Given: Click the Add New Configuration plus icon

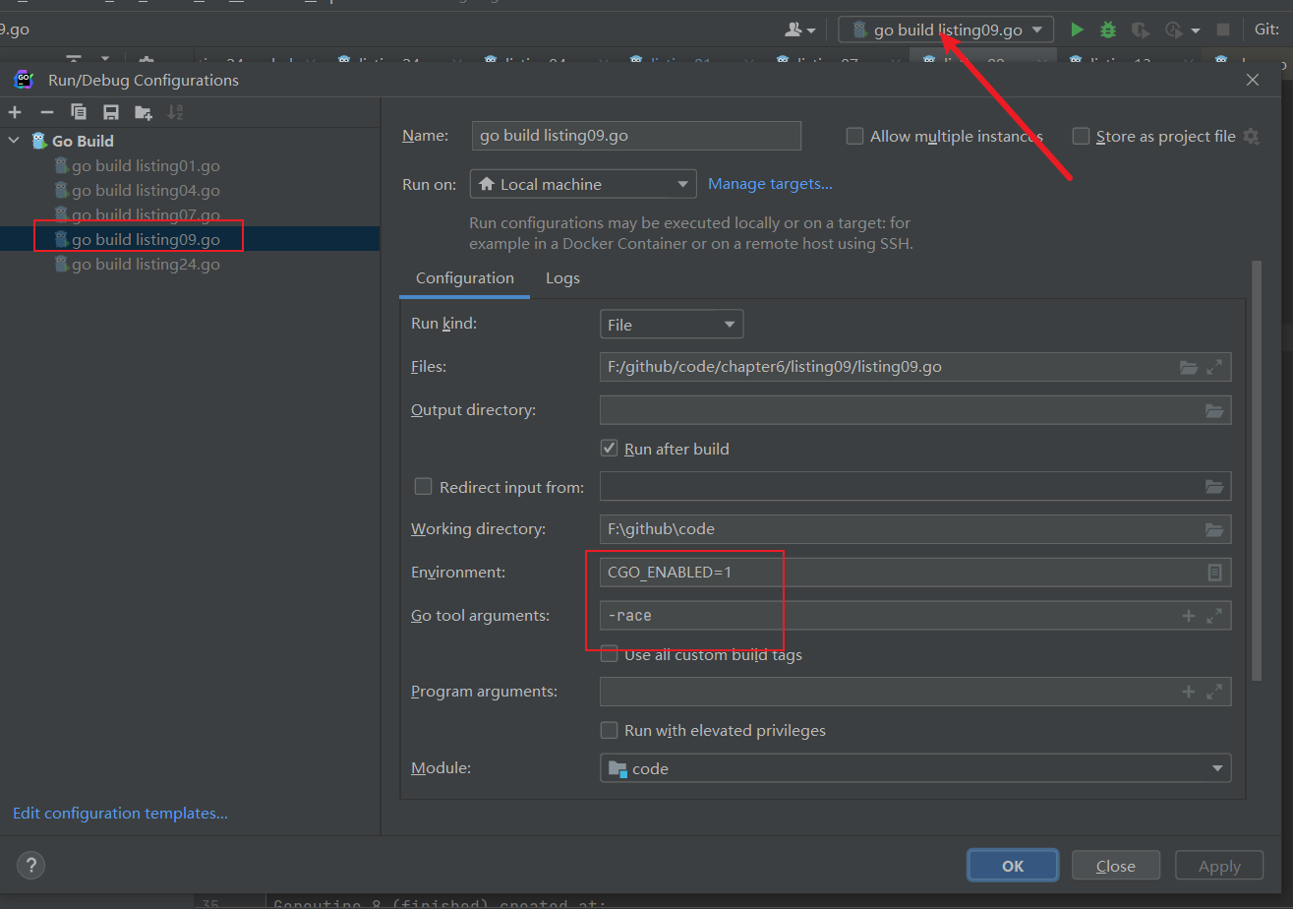Looking at the screenshot, I should pyautogui.click(x=15, y=112).
